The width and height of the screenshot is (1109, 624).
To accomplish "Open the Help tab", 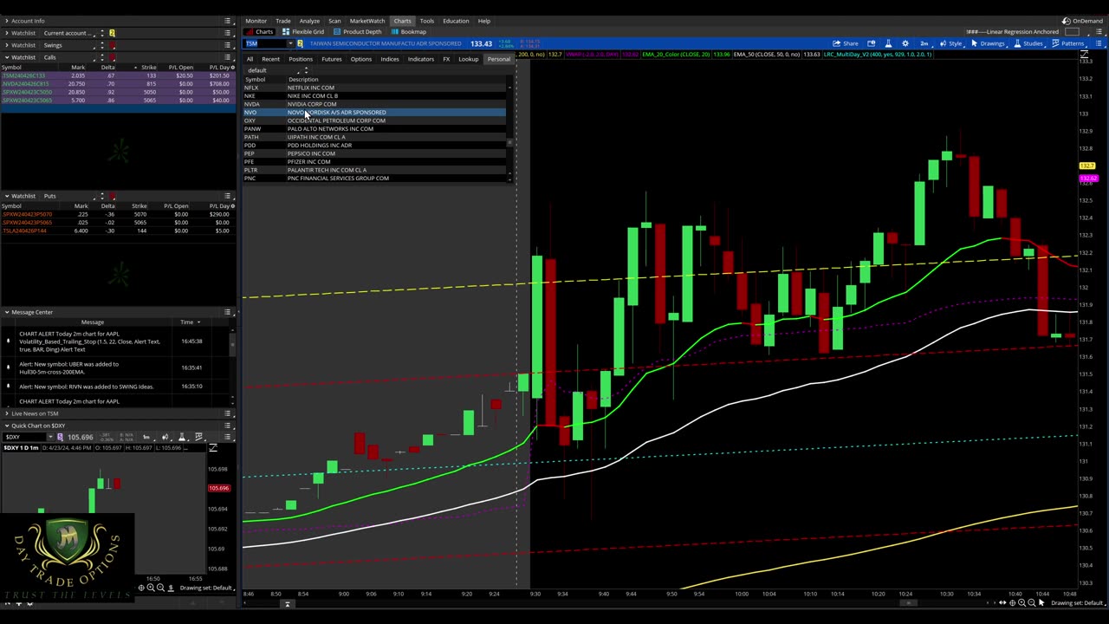I will tap(484, 21).
